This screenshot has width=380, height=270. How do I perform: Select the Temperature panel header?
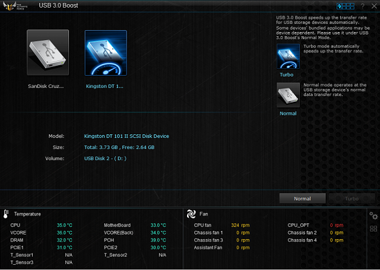[x=27, y=214]
